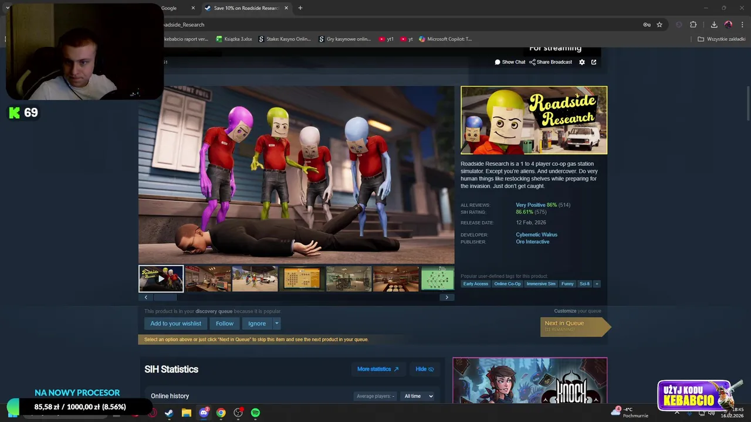Image resolution: width=751 pixels, height=422 pixels.
Task: Open the password key icon in address bar
Action: click(647, 25)
